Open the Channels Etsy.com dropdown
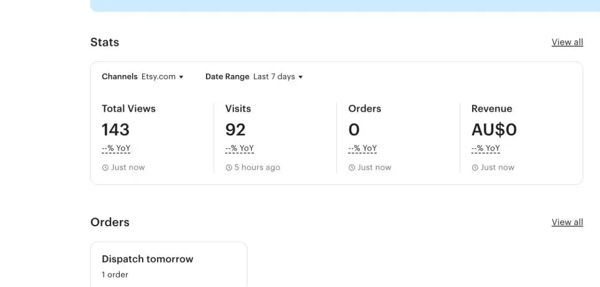 (143, 77)
